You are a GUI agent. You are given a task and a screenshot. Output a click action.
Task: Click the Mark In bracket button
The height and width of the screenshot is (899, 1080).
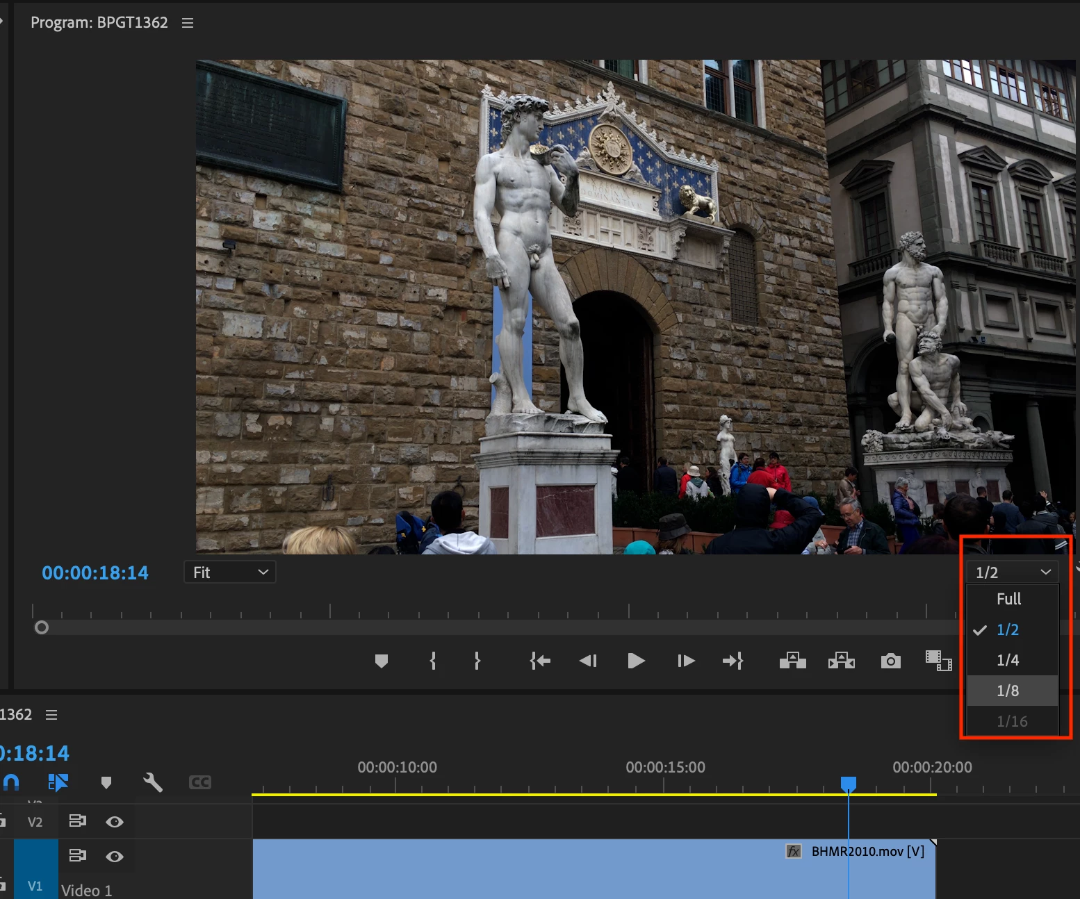tap(433, 661)
